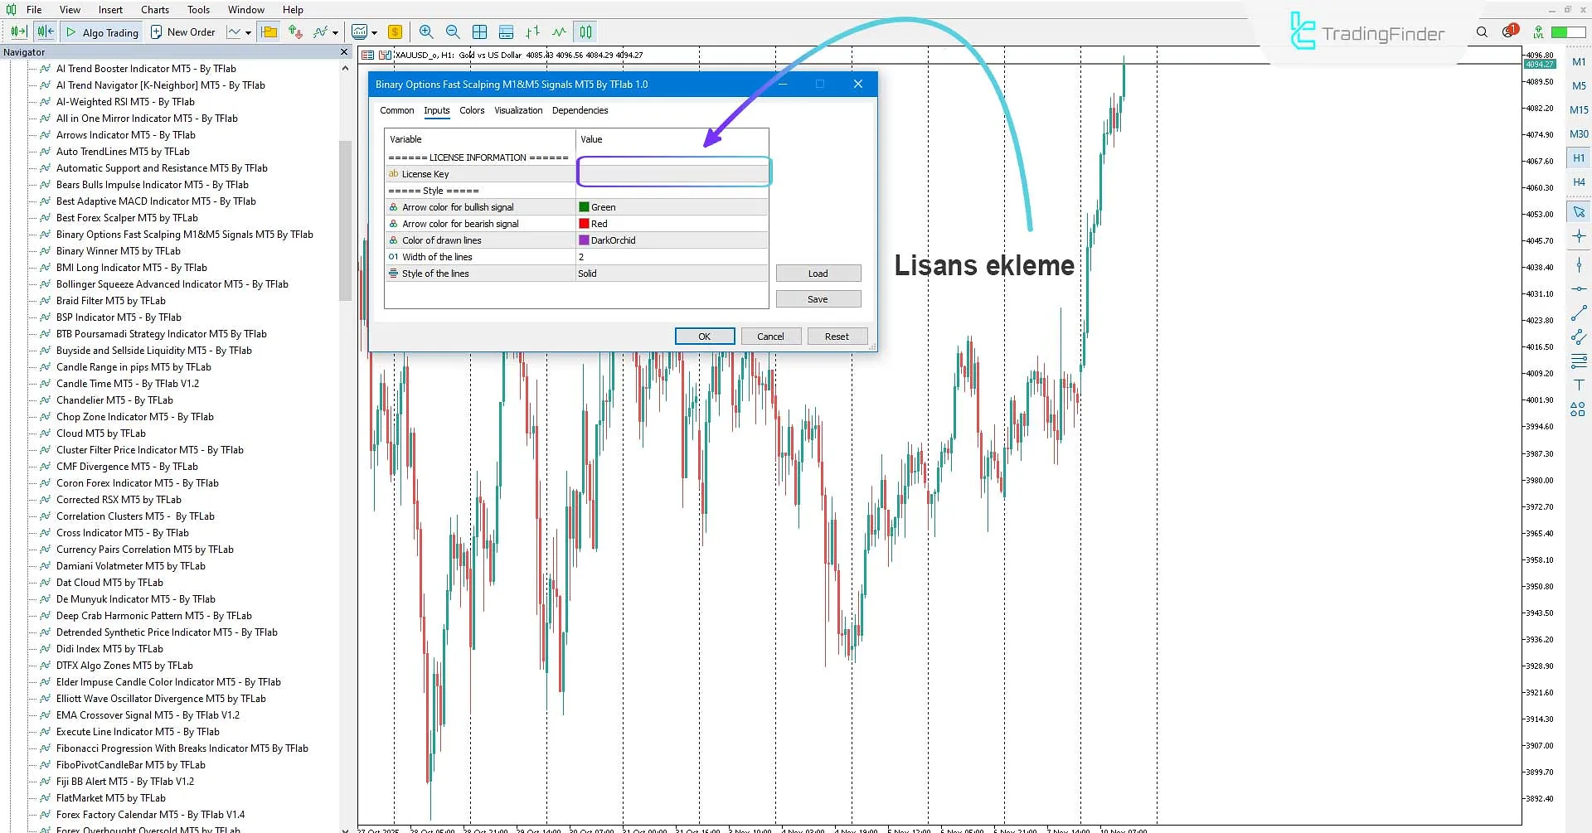1592x833 pixels.
Task: Select the cursor arrow tool
Action: coord(1579,211)
